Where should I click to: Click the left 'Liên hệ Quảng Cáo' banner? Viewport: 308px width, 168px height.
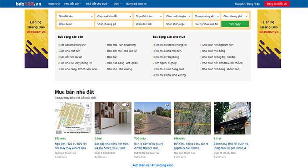(37, 39)
